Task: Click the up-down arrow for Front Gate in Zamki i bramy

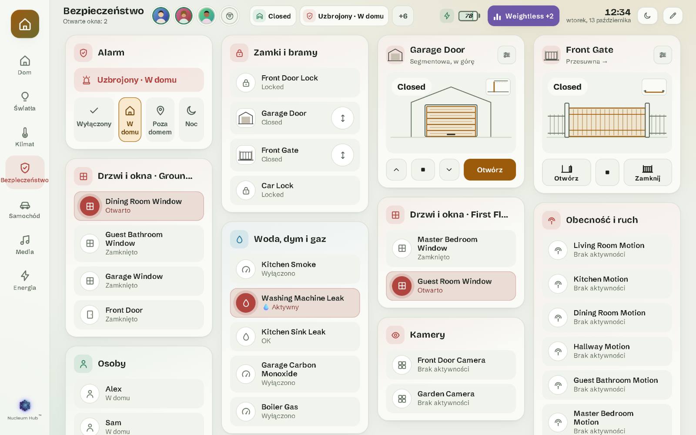Action: click(x=343, y=155)
